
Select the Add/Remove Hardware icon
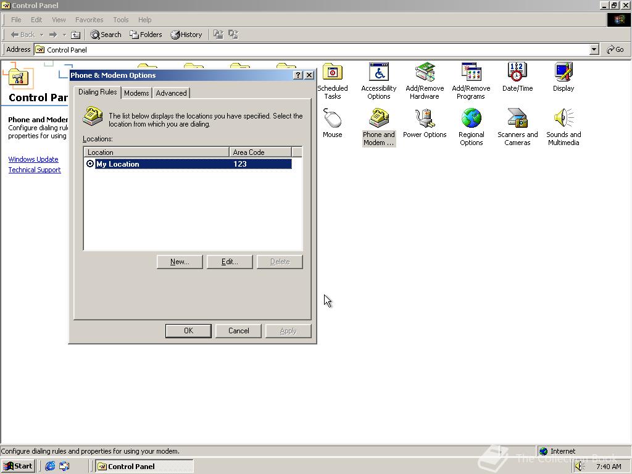[425, 81]
